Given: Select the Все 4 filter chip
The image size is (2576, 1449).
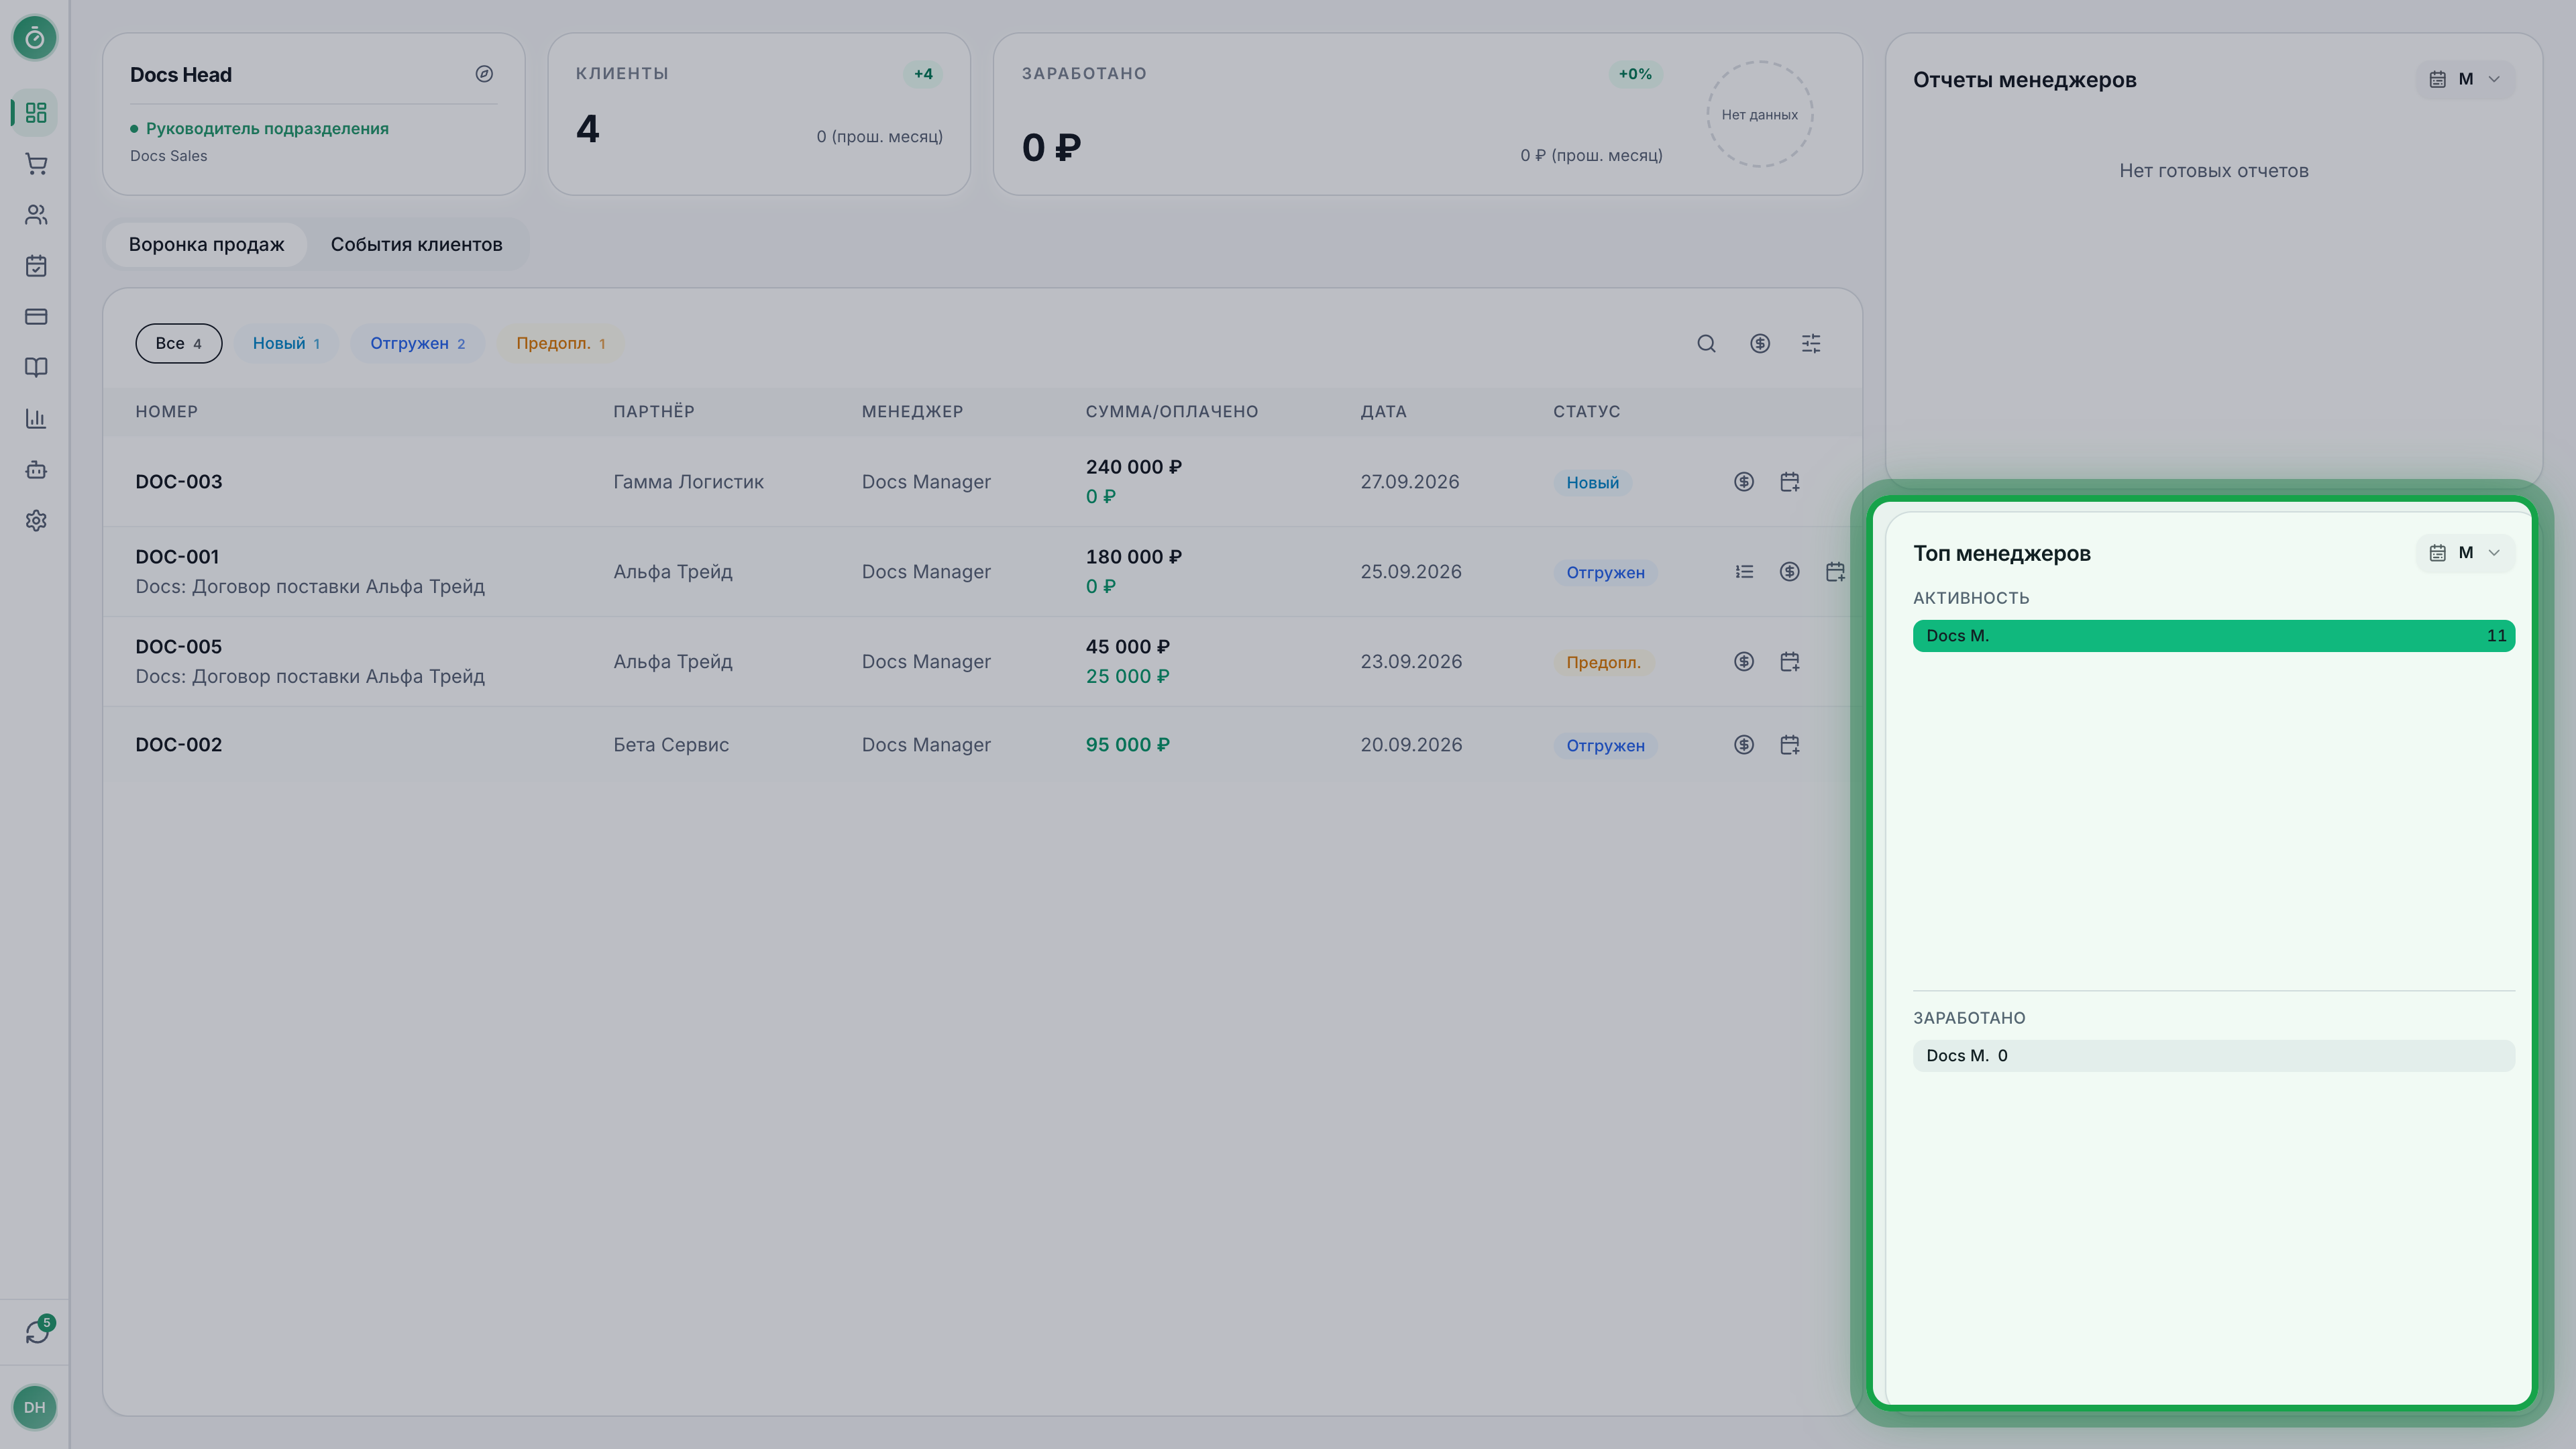Looking at the screenshot, I should tap(179, 344).
